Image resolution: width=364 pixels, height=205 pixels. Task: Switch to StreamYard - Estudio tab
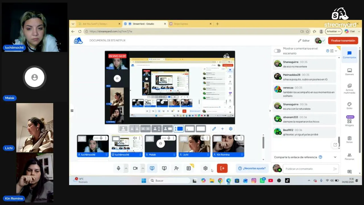[145, 24]
